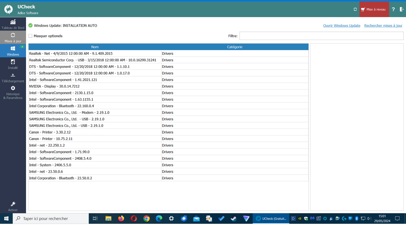406x225 pixels.
Task: Click the Bluetooth tray icon
Action: tap(357, 219)
